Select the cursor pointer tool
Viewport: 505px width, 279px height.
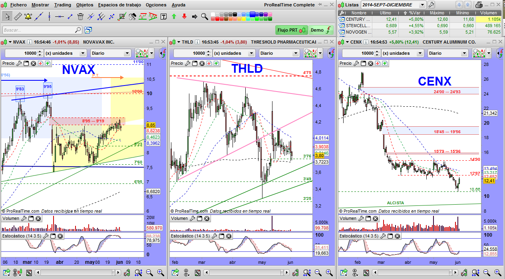pyautogui.click(x=7, y=17)
